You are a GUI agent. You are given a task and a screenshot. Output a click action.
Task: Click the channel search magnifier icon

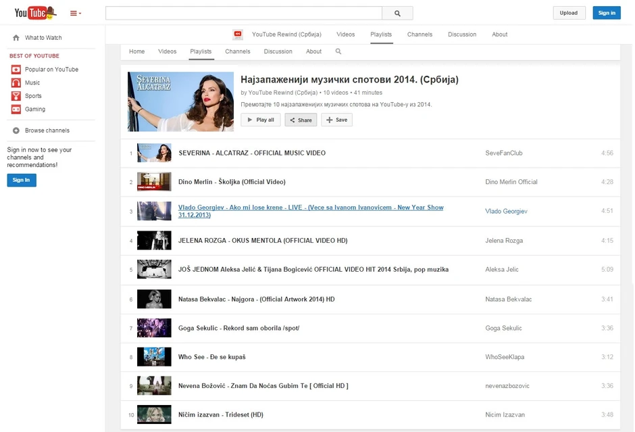point(338,51)
